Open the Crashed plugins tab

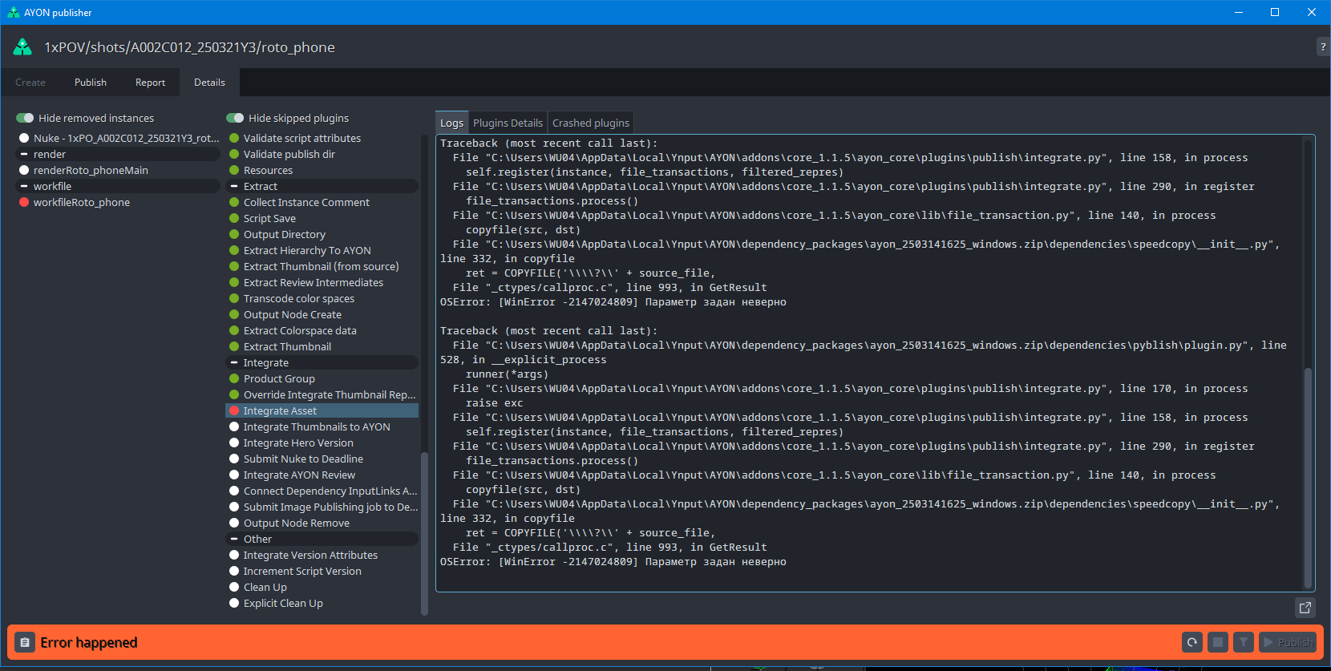coord(591,123)
